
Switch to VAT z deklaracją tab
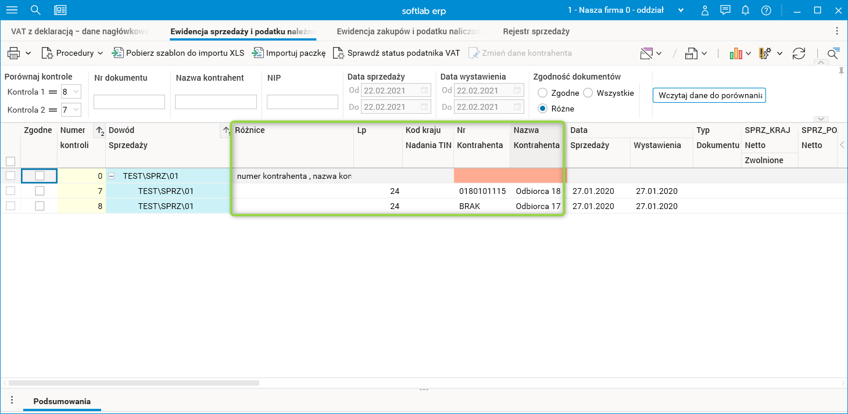80,31
